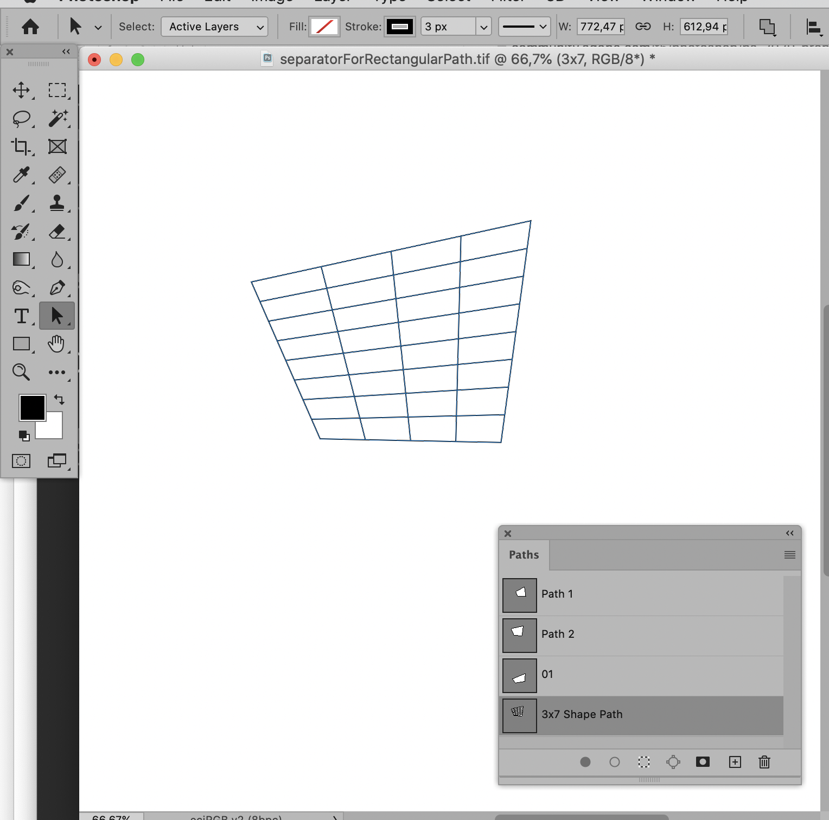Screen dimensions: 829x820
Task: Swap foreground and background colors
Action: coord(59,400)
